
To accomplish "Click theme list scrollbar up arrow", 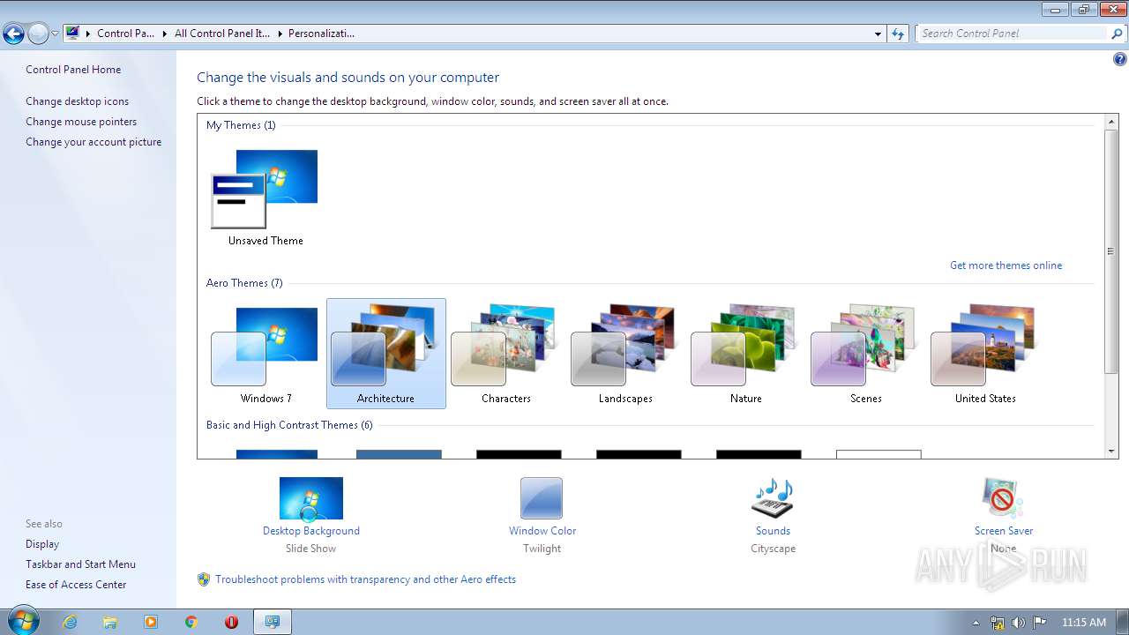I will [1111, 121].
